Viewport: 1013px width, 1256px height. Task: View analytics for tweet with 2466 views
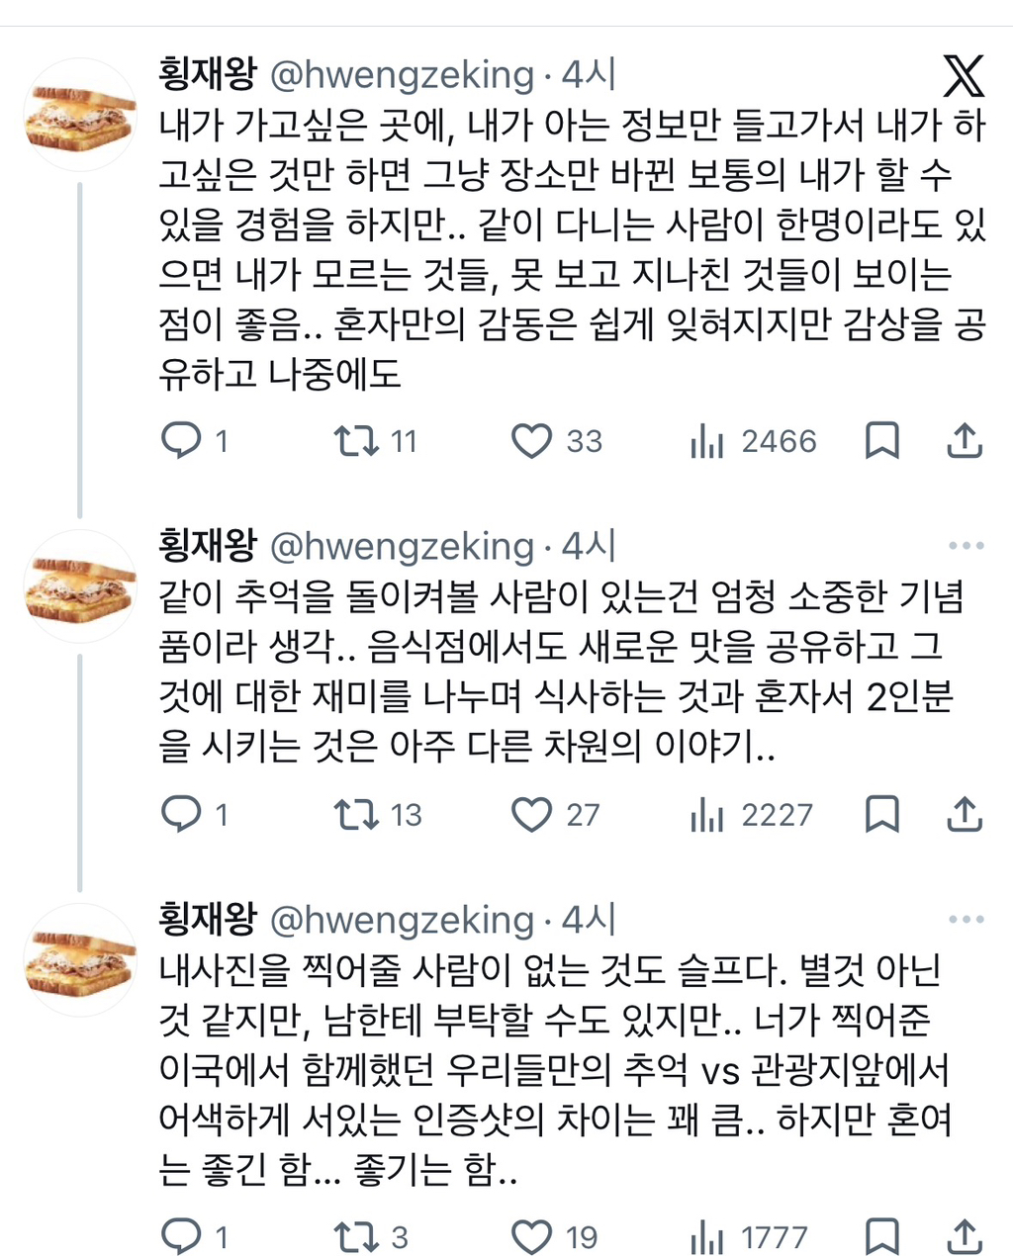707,442
